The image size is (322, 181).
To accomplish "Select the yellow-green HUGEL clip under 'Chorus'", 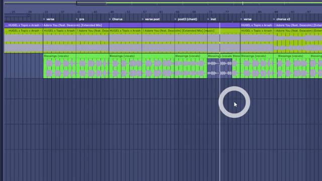I will pos(125,41).
